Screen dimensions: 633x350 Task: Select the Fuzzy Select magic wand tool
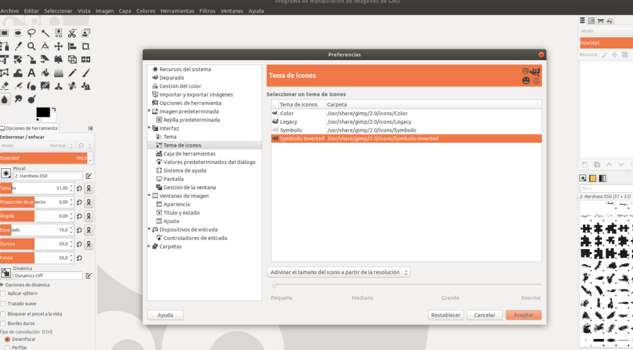point(45,33)
